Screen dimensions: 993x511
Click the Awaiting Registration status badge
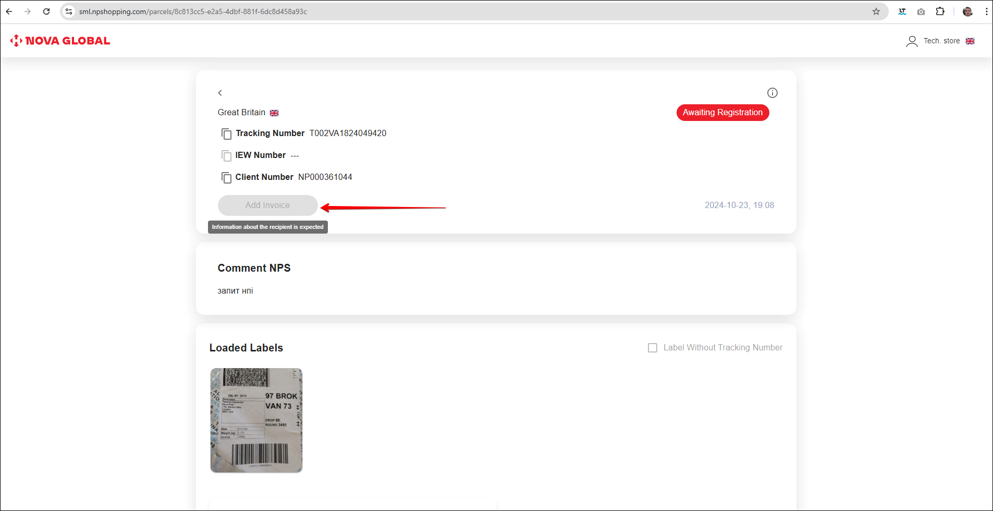tap(722, 113)
